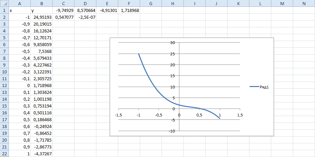Select cell with value 16,12624
315x157 pixels.
click(42, 31)
